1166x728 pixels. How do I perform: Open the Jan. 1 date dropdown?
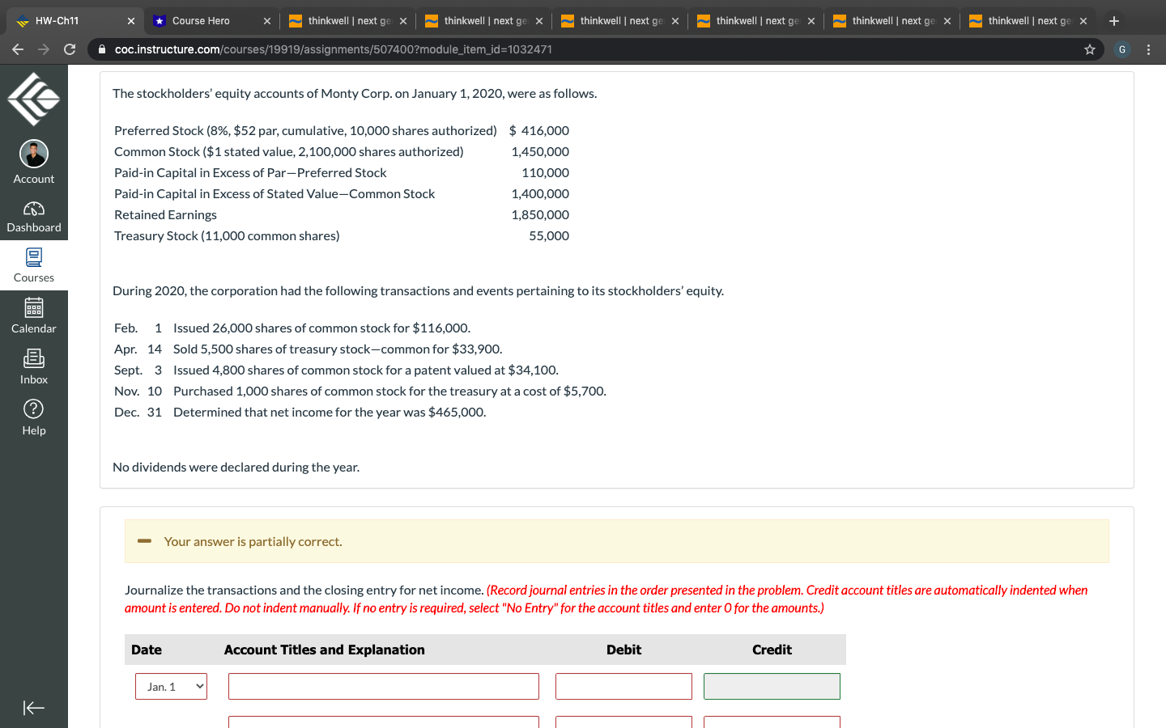coord(171,686)
